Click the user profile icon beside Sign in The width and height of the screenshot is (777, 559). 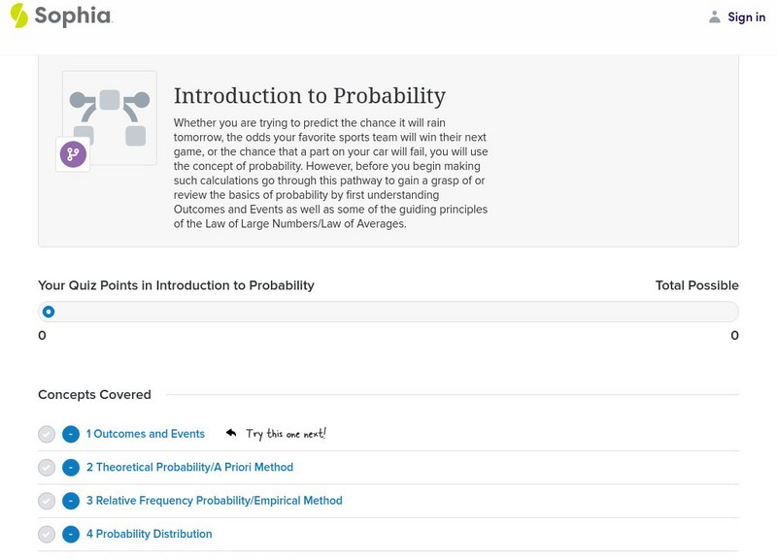coord(715,17)
